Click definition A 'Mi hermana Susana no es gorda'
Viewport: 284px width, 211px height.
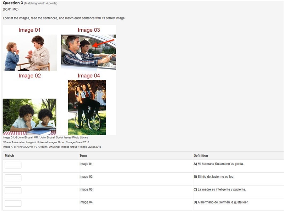[x=219, y=164]
